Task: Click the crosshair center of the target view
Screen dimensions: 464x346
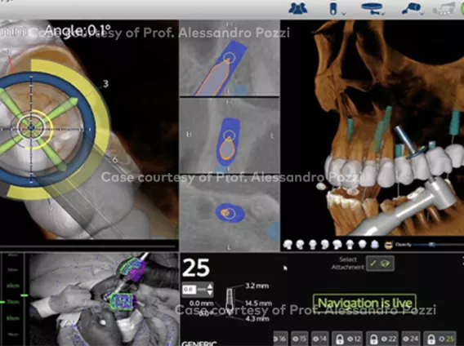Action: [31, 127]
